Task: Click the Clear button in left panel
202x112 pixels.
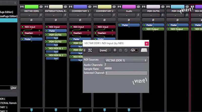Action: (x=13, y=88)
